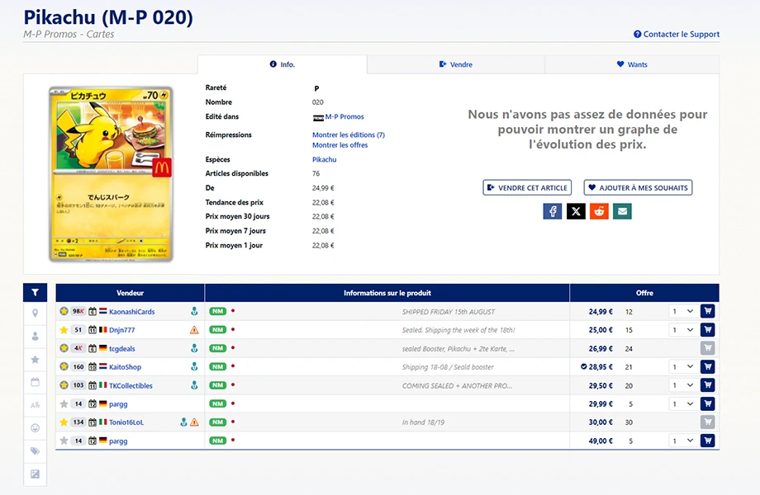Image resolution: width=760 pixels, height=495 pixels.
Task: Open KaitoShop seller profile
Action: coord(125,367)
